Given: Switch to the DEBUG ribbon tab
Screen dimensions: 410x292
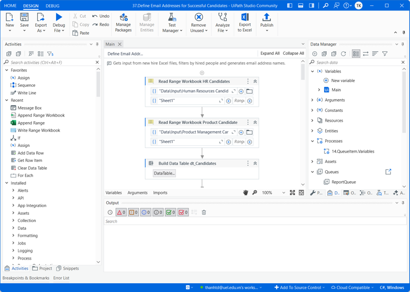Looking at the screenshot, I should point(52,5).
